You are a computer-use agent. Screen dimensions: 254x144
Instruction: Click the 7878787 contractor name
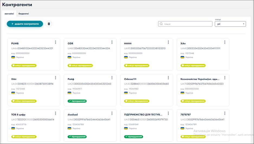click(186, 115)
